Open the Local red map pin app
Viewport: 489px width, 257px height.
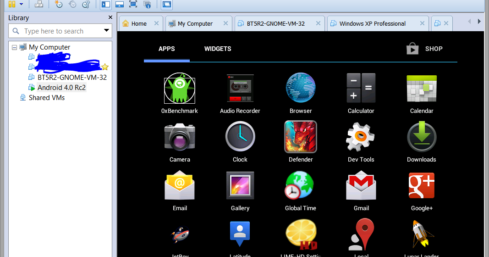(361, 234)
